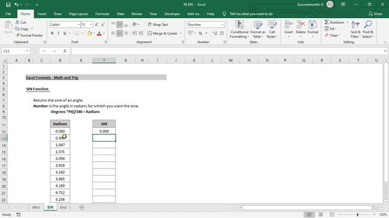Screen dimensions: 389x218
Task: Toggle Underline formatting
Action: point(65,33)
